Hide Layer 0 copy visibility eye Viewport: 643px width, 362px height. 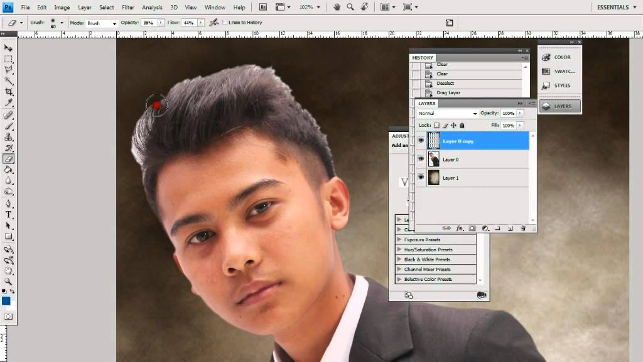pos(421,140)
